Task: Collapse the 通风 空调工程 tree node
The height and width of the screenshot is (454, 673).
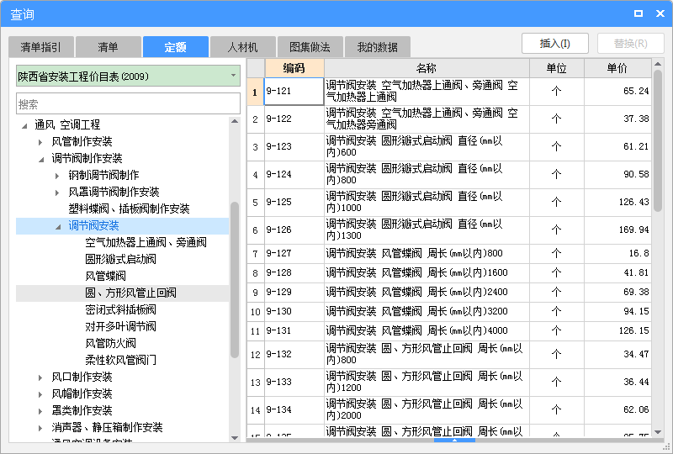Action: pos(24,125)
